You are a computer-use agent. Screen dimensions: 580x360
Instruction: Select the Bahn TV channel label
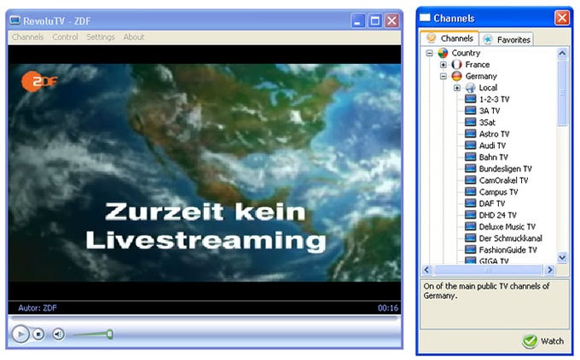494,157
